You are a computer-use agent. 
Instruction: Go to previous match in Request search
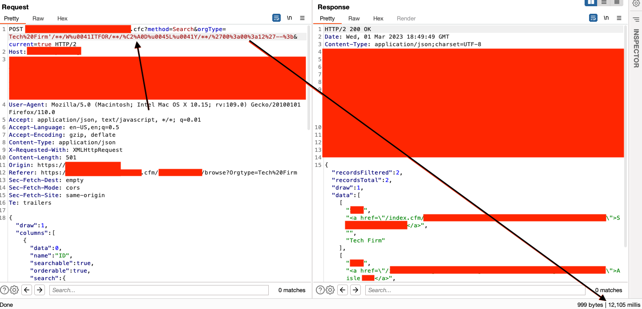(27, 290)
